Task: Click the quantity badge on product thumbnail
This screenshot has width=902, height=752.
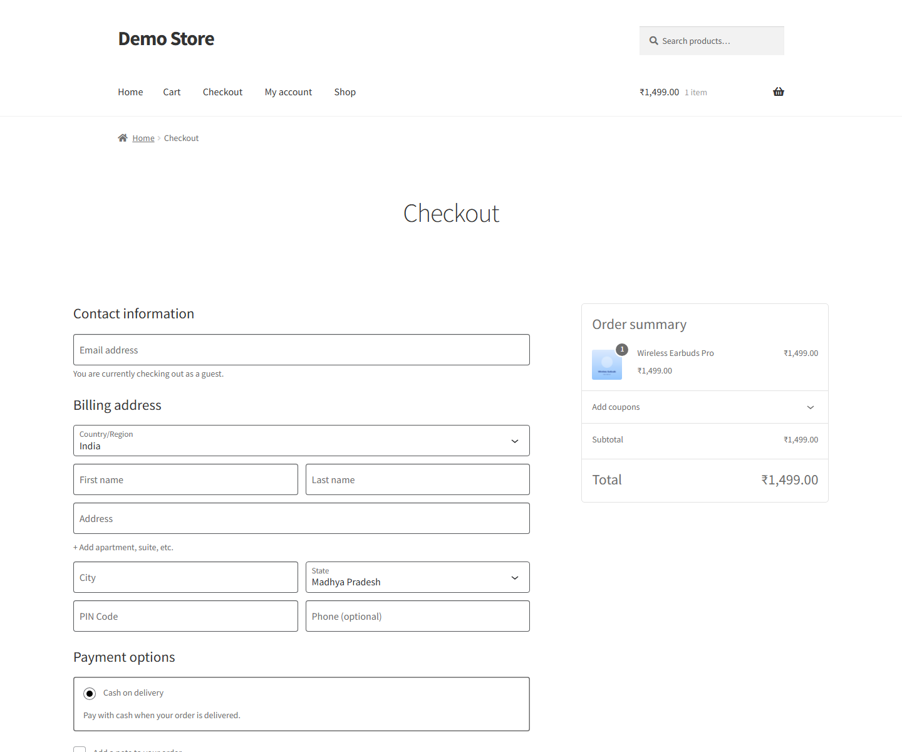Action: [621, 350]
